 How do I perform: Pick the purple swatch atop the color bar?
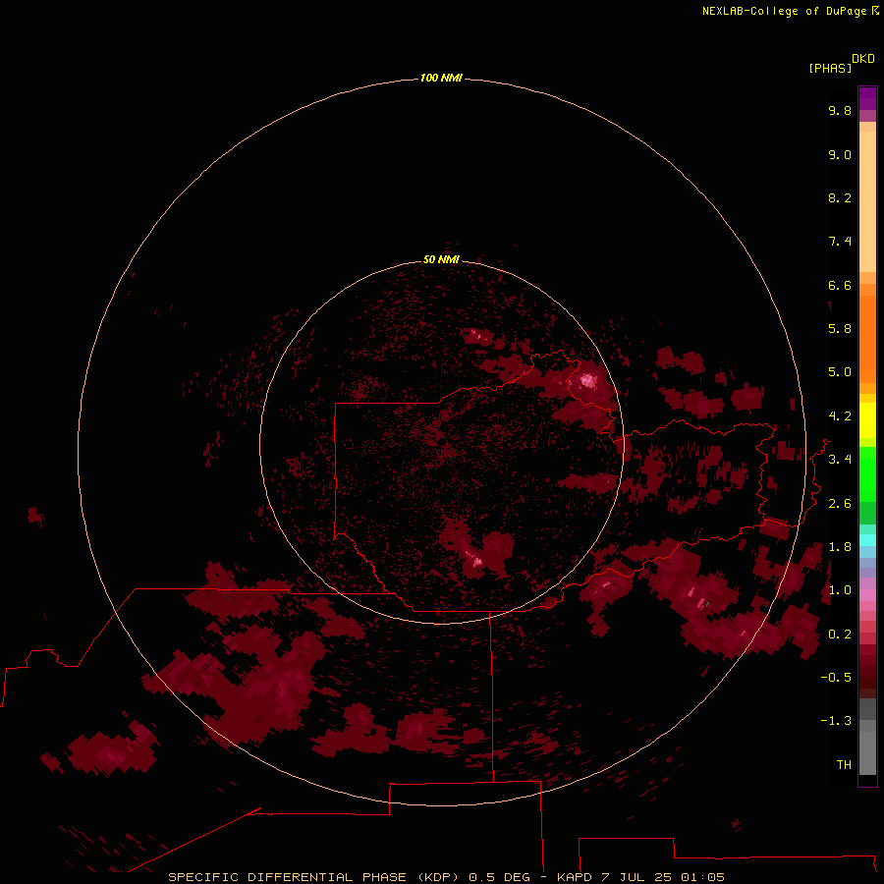coord(867,98)
